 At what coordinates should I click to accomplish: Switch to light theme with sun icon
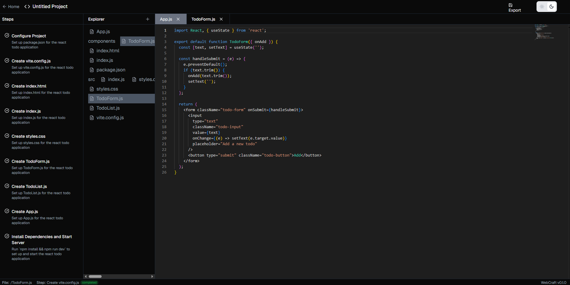(542, 7)
